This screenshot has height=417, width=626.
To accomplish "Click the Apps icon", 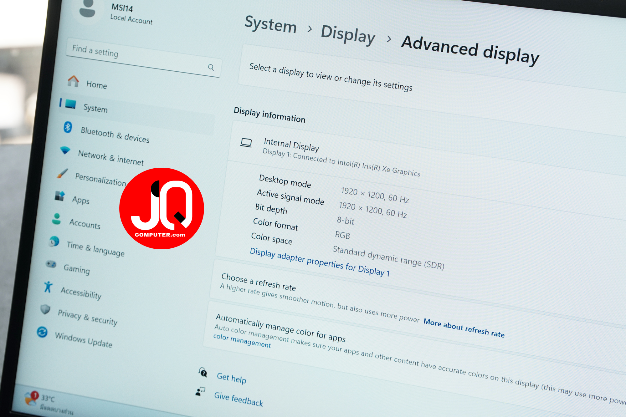I will click(x=59, y=196).
